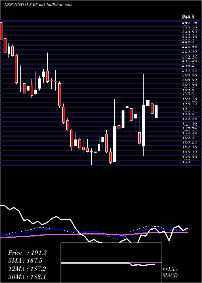Click the 229.5 price axis label
The width and height of the screenshot is (202, 283).
187,42
